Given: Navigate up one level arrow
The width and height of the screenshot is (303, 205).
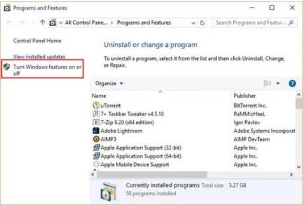Looking at the screenshot, I should click(x=43, y=22).
